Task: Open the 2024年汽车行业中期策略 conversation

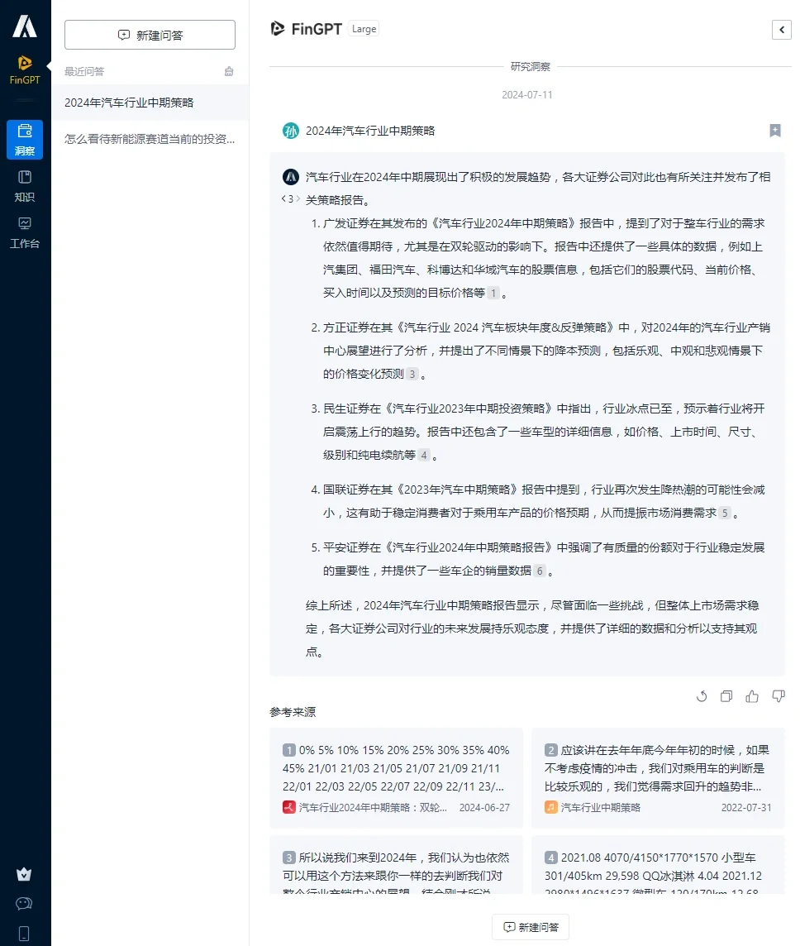Action: (150, 103)
